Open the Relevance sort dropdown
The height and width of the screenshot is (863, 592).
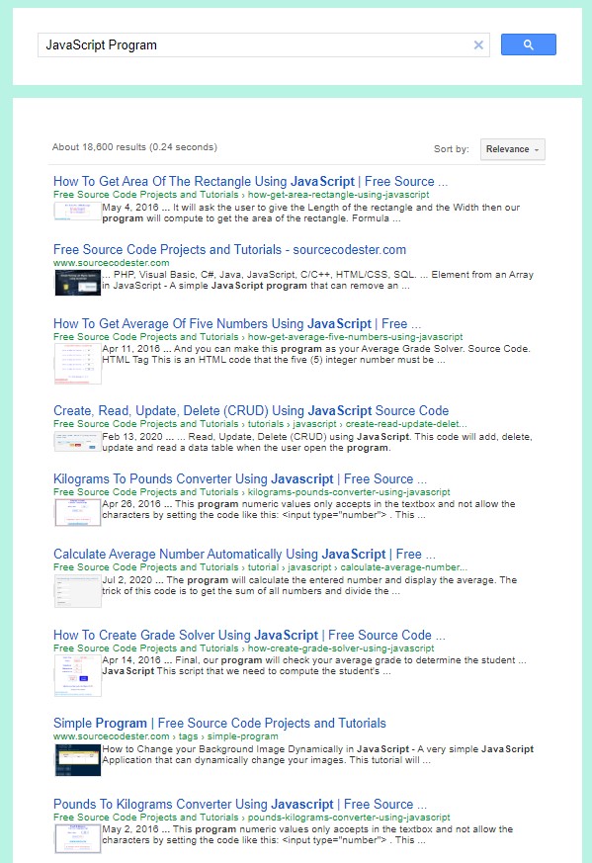(512, 149)
